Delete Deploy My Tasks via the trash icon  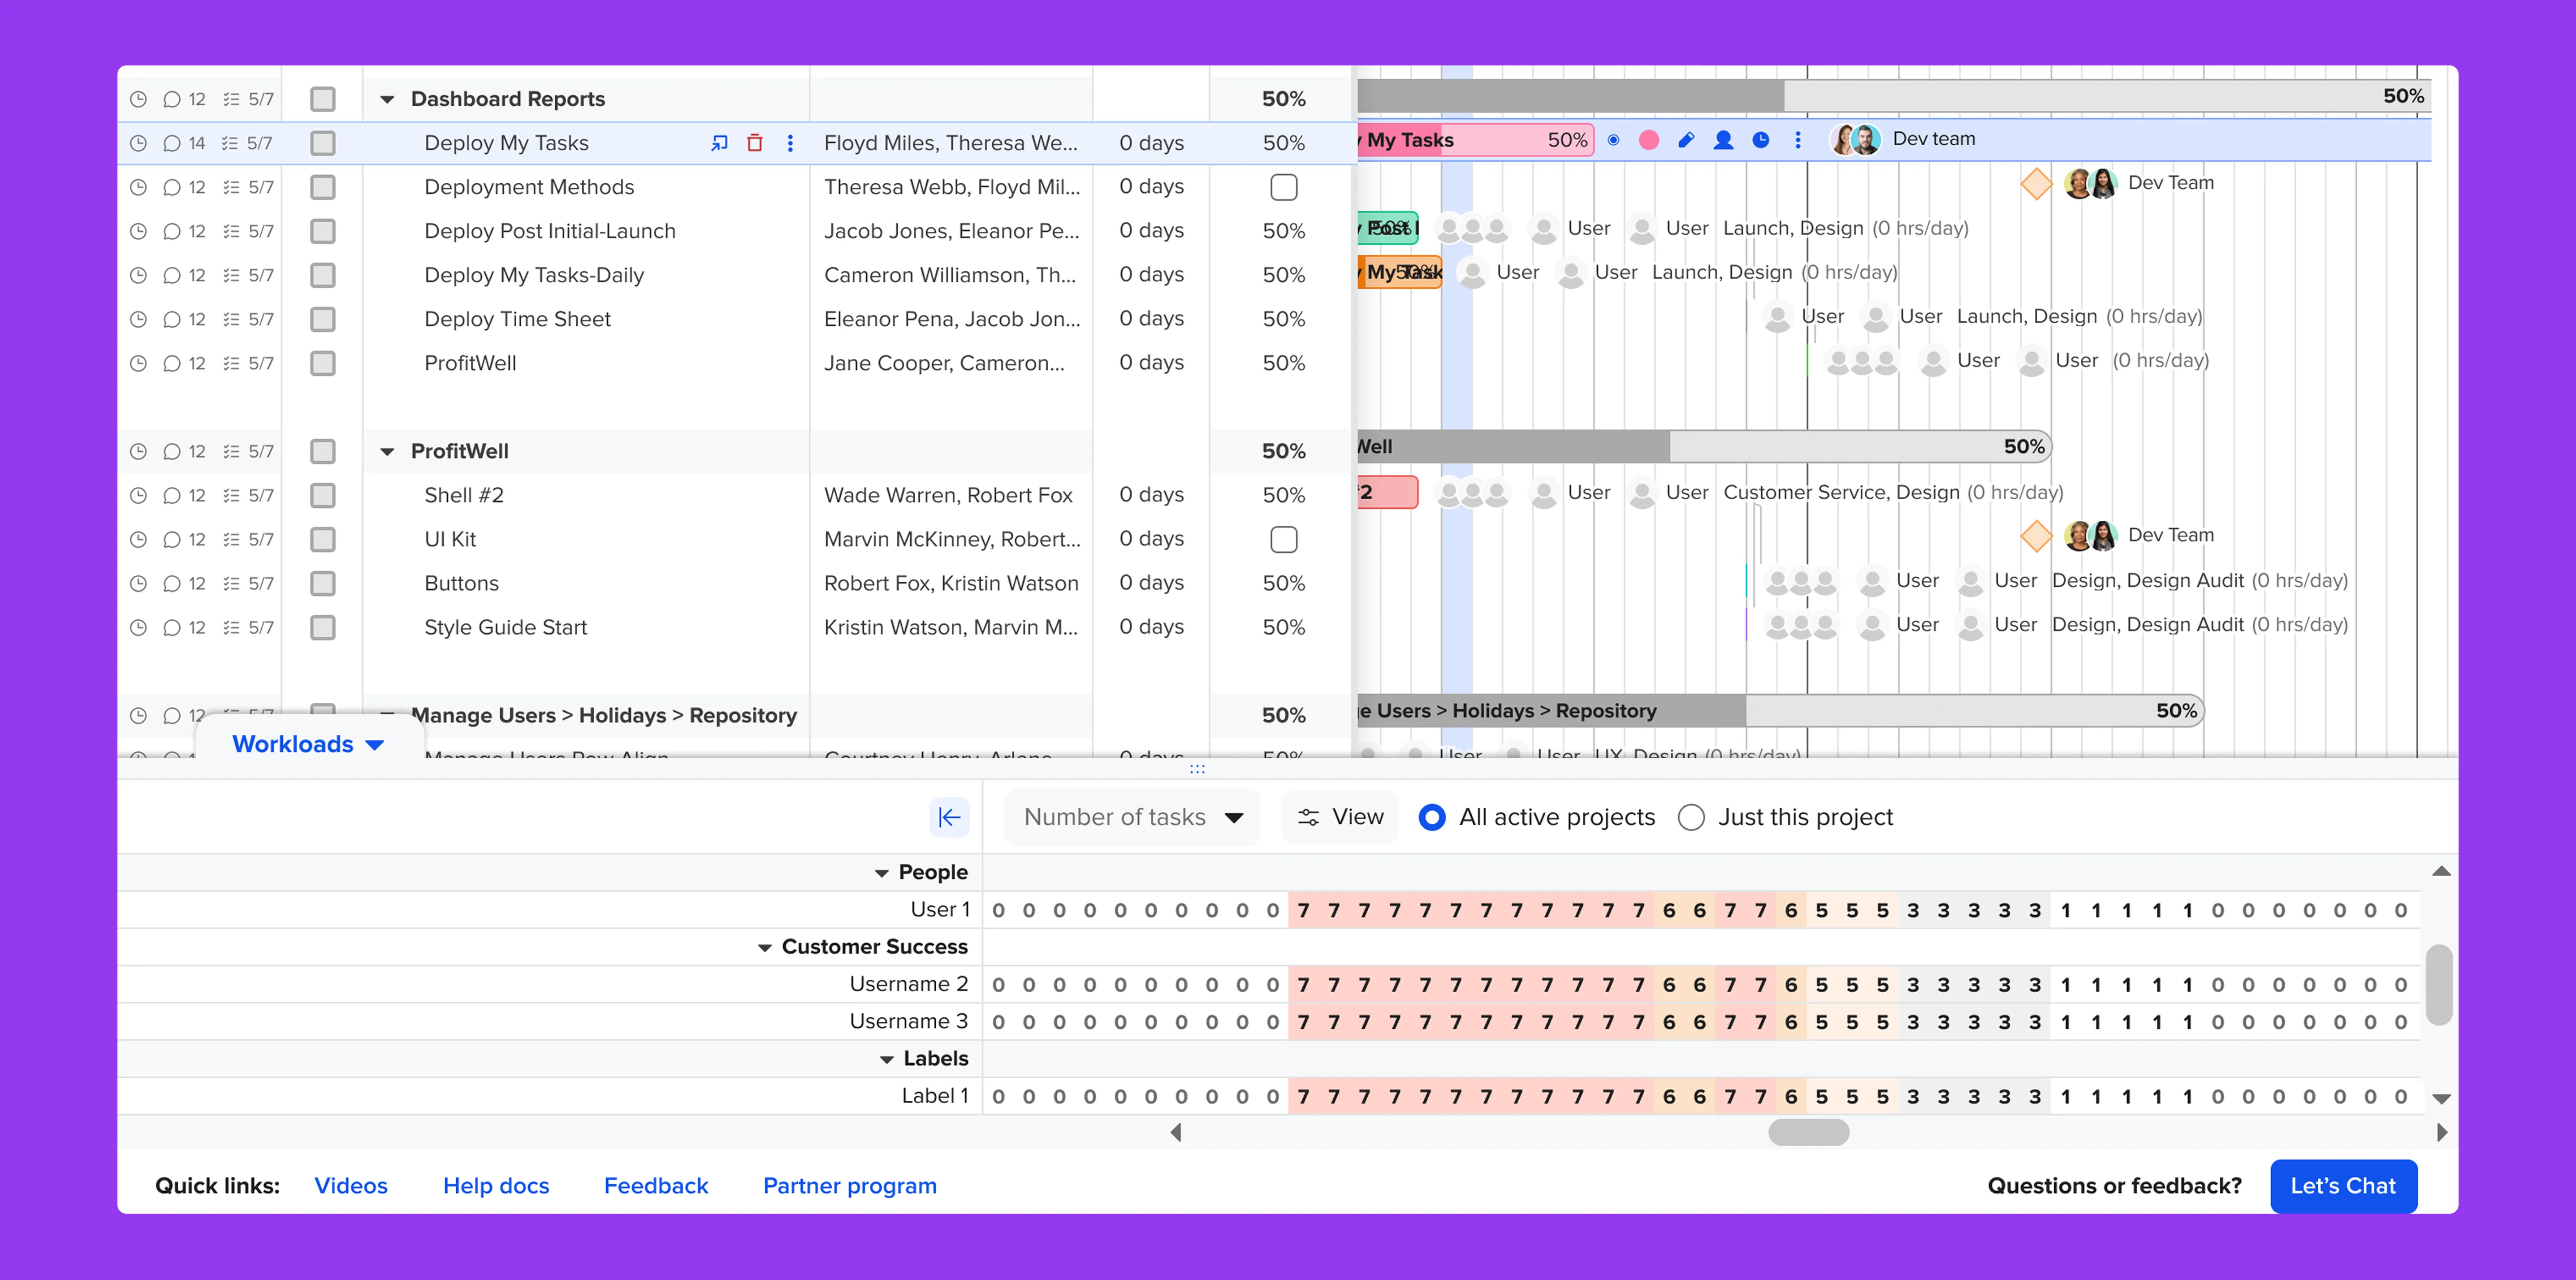click(x=755, y=143)
